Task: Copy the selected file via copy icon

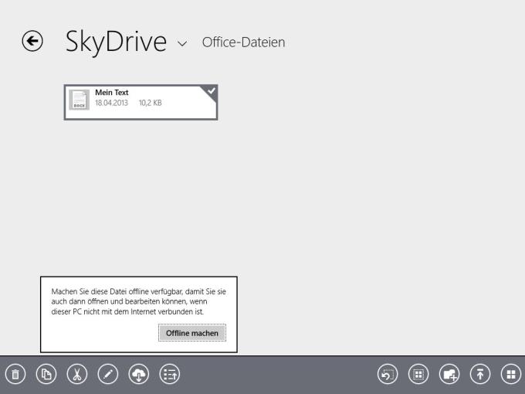Action: tap(46, 374)
